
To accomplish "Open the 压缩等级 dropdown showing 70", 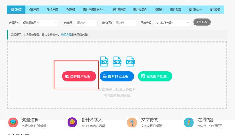I will pos(172,23).
